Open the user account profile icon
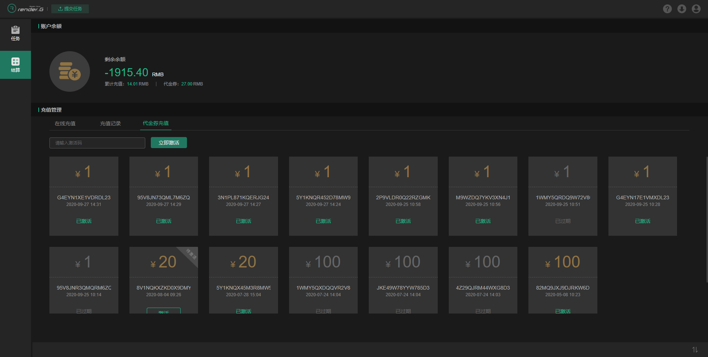This screenshot has height=357, width=708. point(696,9)
